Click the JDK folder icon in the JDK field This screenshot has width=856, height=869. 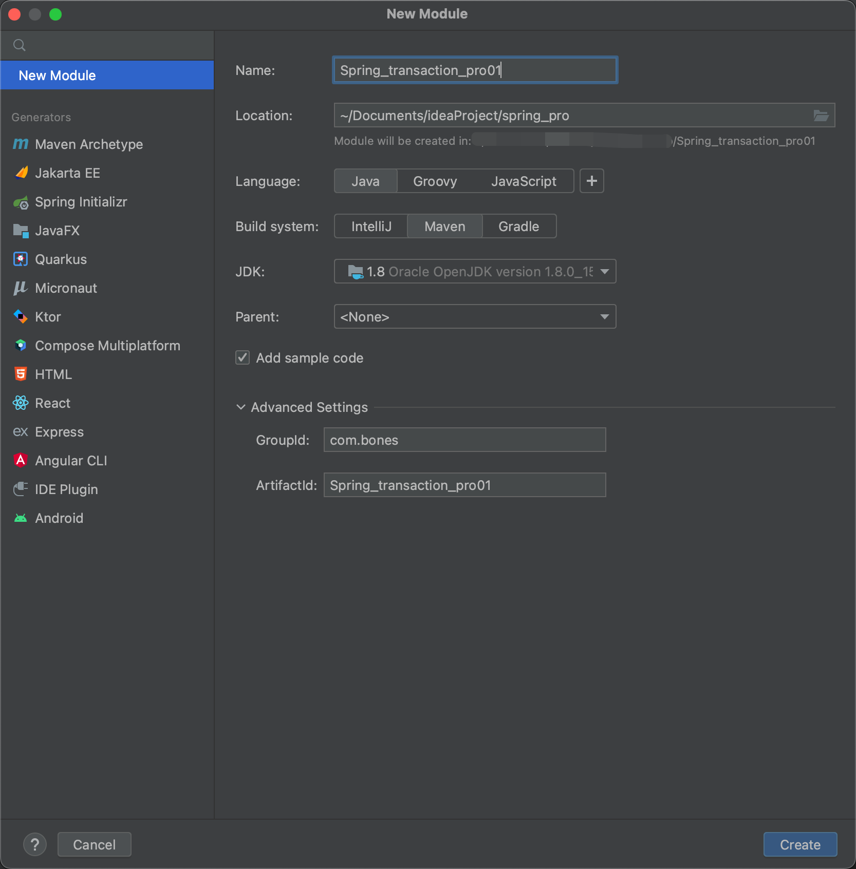[356, 272]
